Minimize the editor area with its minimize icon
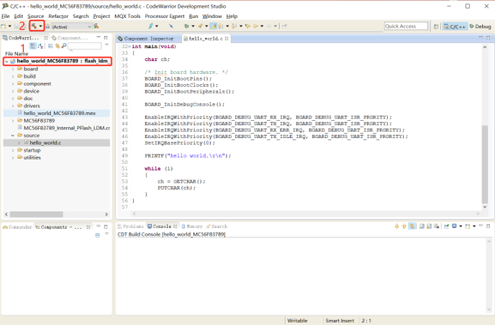495x325 pixels. pyautogui.click(x=480, y=37)
